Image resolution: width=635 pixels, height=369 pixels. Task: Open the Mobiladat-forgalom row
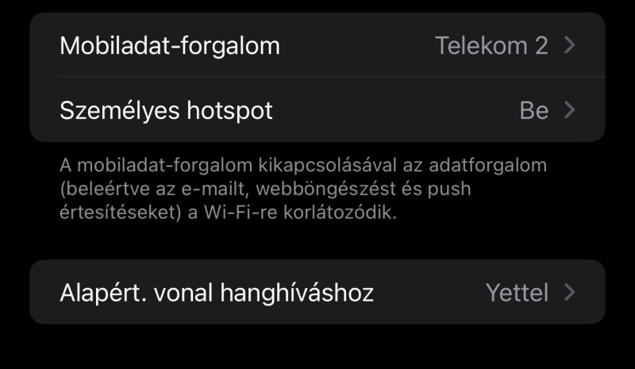click(x=317, y=44)
